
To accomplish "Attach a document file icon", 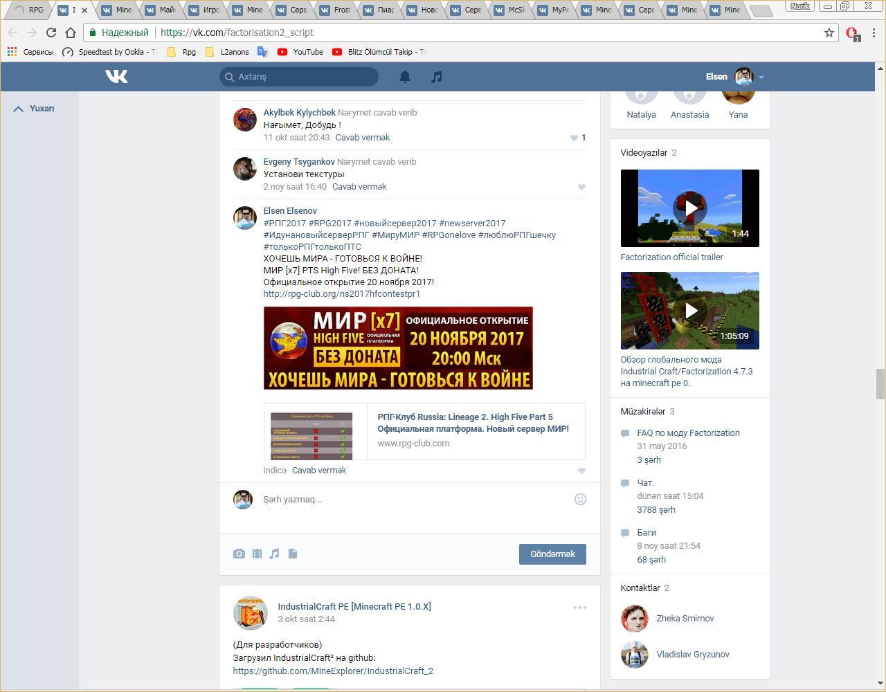I will click(x=293, y=554).
